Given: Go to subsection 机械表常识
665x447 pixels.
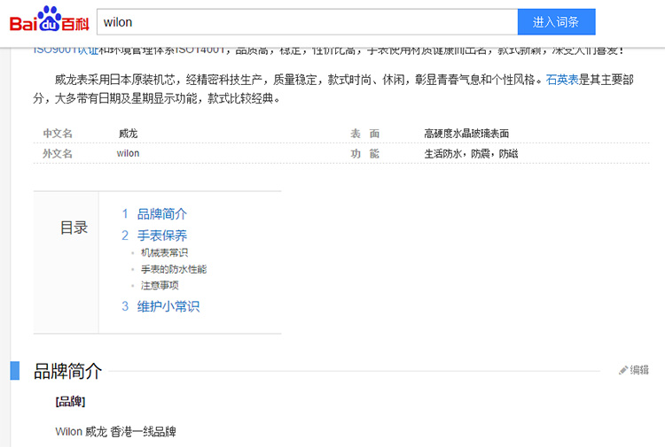Looking at the screenshot, I should coord(165,252).
